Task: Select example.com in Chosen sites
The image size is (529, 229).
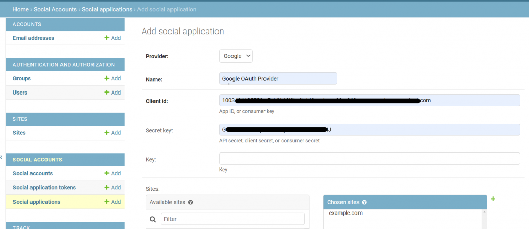Action: (x=345, y=213)
